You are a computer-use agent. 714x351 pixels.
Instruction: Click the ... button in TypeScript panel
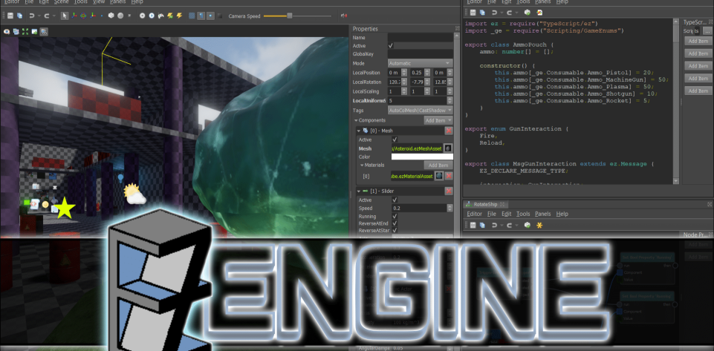(x=707, y=31)
